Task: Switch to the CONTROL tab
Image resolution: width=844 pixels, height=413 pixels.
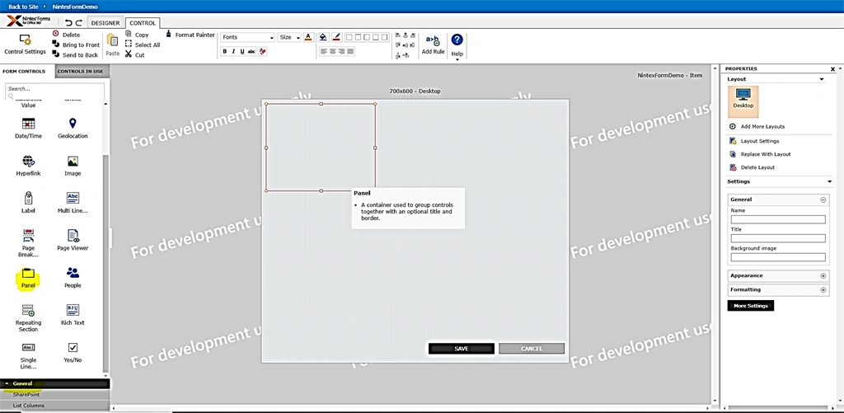Action: coord(143,23)
